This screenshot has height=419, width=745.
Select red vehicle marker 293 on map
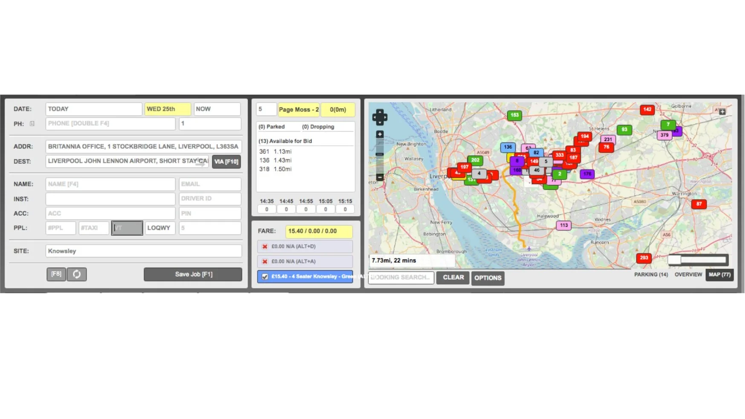coord(644,258)
